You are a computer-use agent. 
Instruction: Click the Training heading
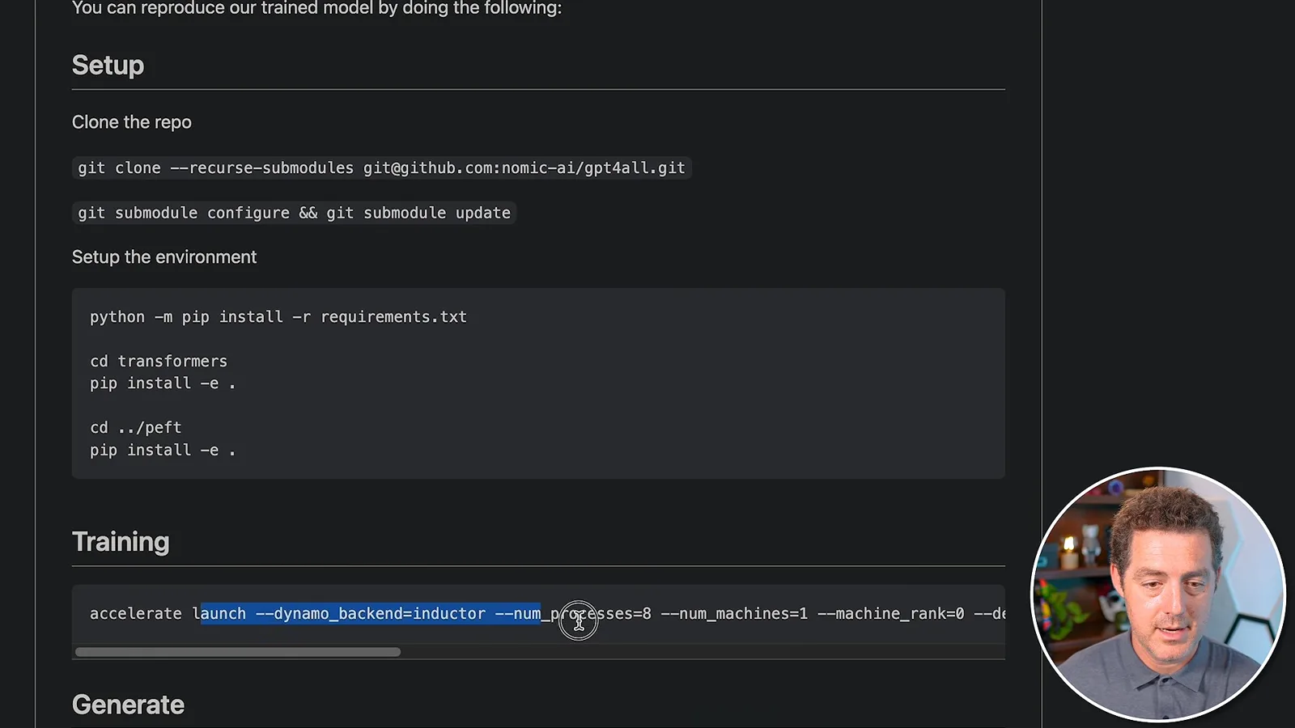tap(121, 542)
